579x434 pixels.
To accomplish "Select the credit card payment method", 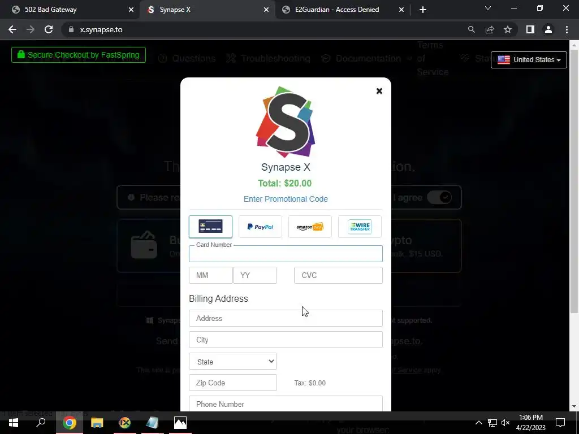I will pos(210,227).
